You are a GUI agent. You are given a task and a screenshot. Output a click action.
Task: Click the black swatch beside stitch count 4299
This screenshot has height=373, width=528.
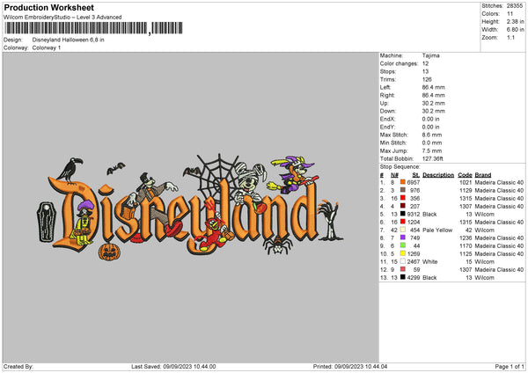coord(402,277)
